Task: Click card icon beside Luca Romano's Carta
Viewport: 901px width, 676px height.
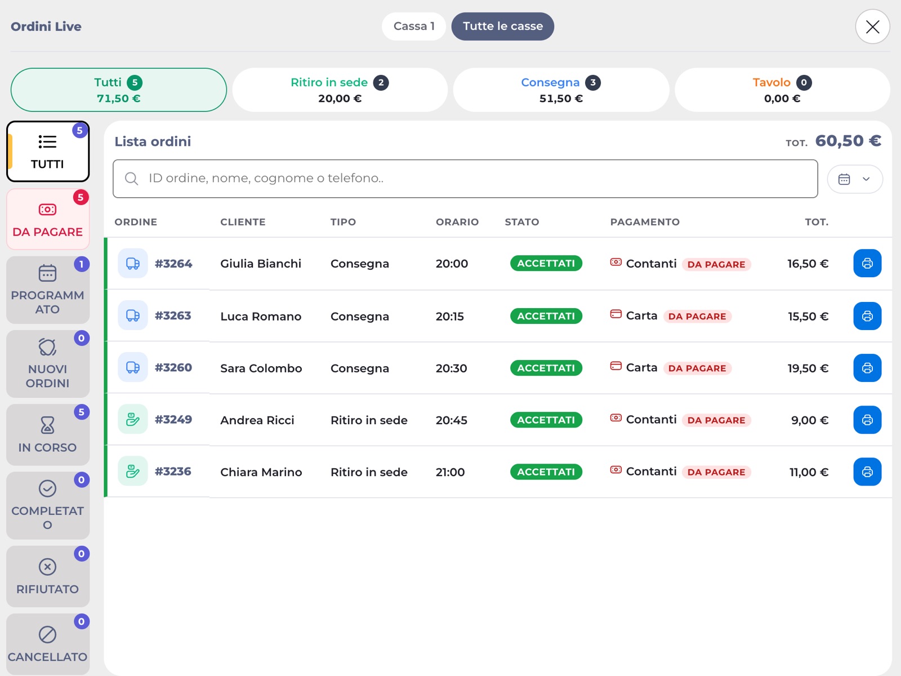Action: tap(616, 314)
